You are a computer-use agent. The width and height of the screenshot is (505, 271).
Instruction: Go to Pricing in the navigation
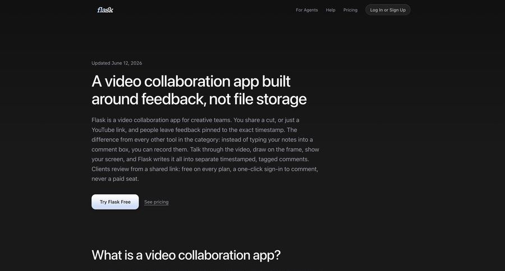[x=350, y=10]
